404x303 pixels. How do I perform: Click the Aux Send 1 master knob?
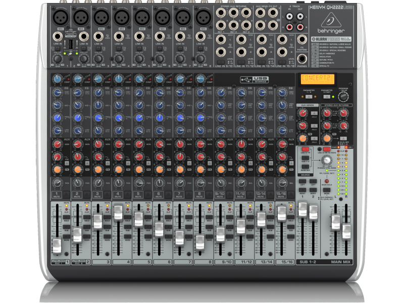pyautogui.click(x=302, y=113)
